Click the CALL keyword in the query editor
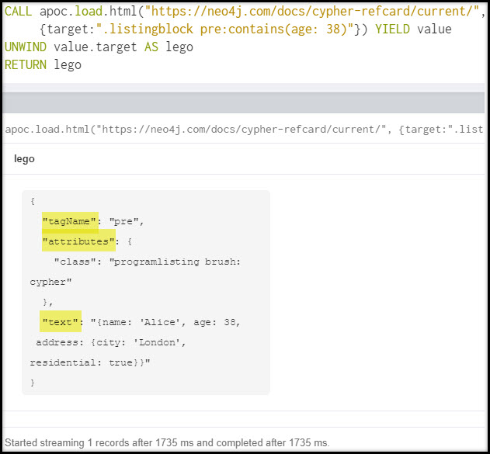The width and height of the screenshot is (490, 454). [x=19, y=11]
